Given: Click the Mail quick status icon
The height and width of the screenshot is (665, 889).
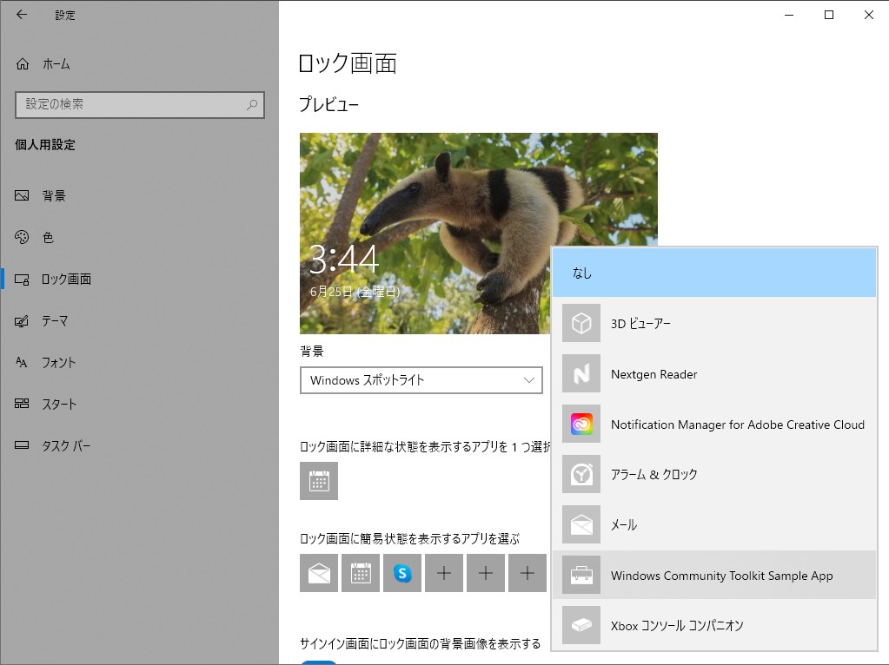Looking at the screenshot, I should click(318, 573).
